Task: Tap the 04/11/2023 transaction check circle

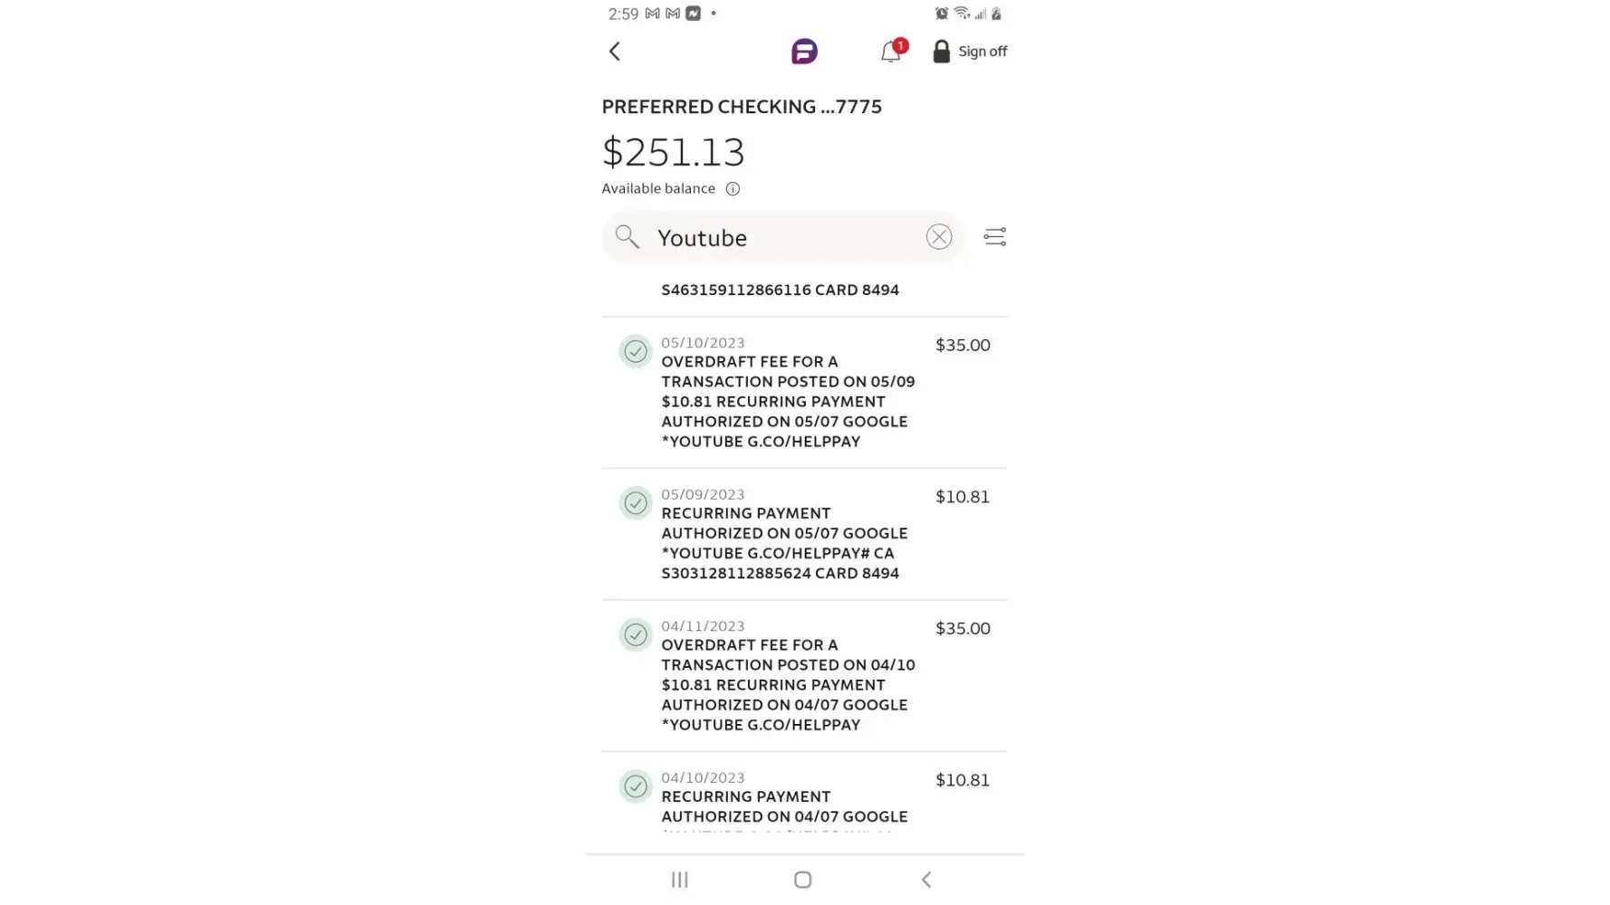Action: [x=636, y=635]
